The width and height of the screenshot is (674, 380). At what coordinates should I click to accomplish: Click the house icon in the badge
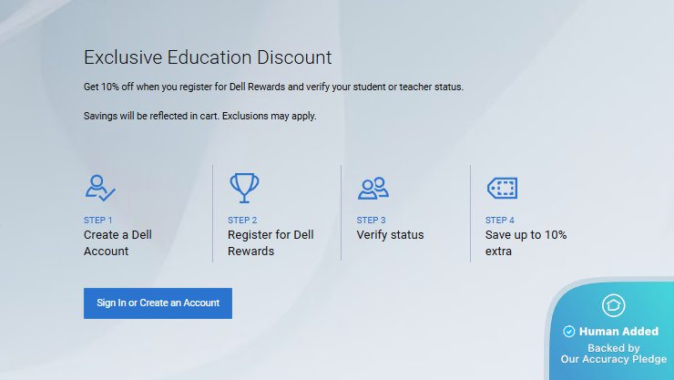(614, 305)
